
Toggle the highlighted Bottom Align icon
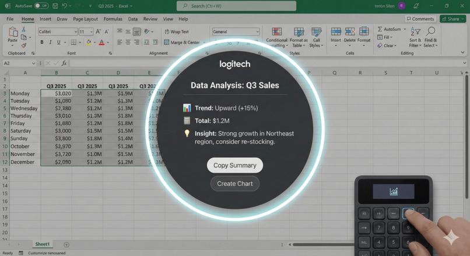click(136, 31)
